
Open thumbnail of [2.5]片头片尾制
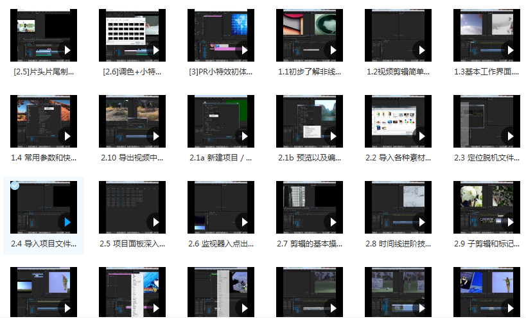44,35
